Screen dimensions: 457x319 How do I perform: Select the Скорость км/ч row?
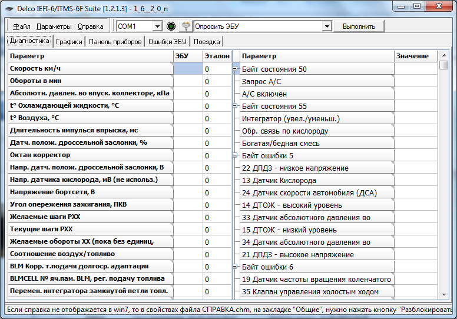(x=91, y=69)
